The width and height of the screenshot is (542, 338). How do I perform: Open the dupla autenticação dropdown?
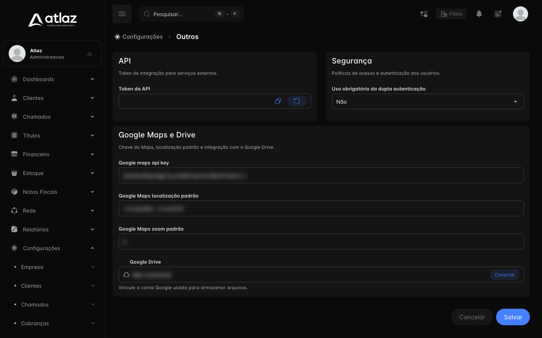pos(428,101)
